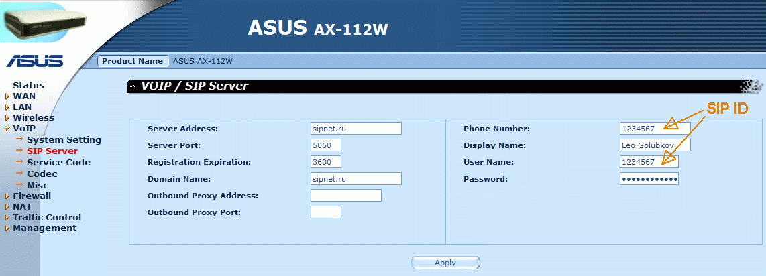The image size is (766, 276).
Task: Click the User Name input field
Action: click(649, 162)
